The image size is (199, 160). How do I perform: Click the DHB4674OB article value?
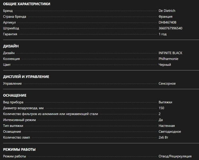(x=168, y=23)
